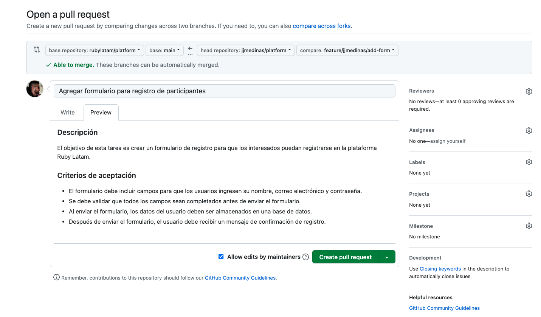This screenshot has width=541, height=317.
Task: Open the Create pull request dropdown arrow
Action: click(386, 257)
